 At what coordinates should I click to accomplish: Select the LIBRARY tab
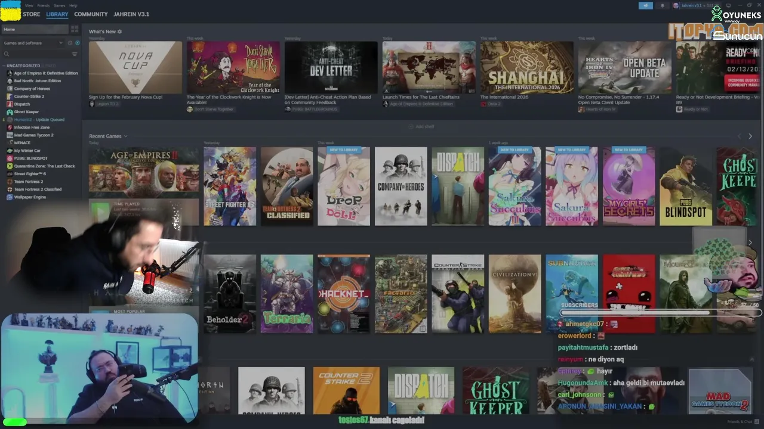pos(57,14)
